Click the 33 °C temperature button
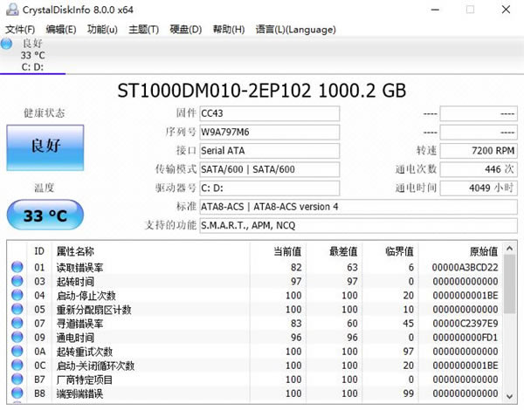This screenshot has height=410, width=524. [x=45, y=215]
